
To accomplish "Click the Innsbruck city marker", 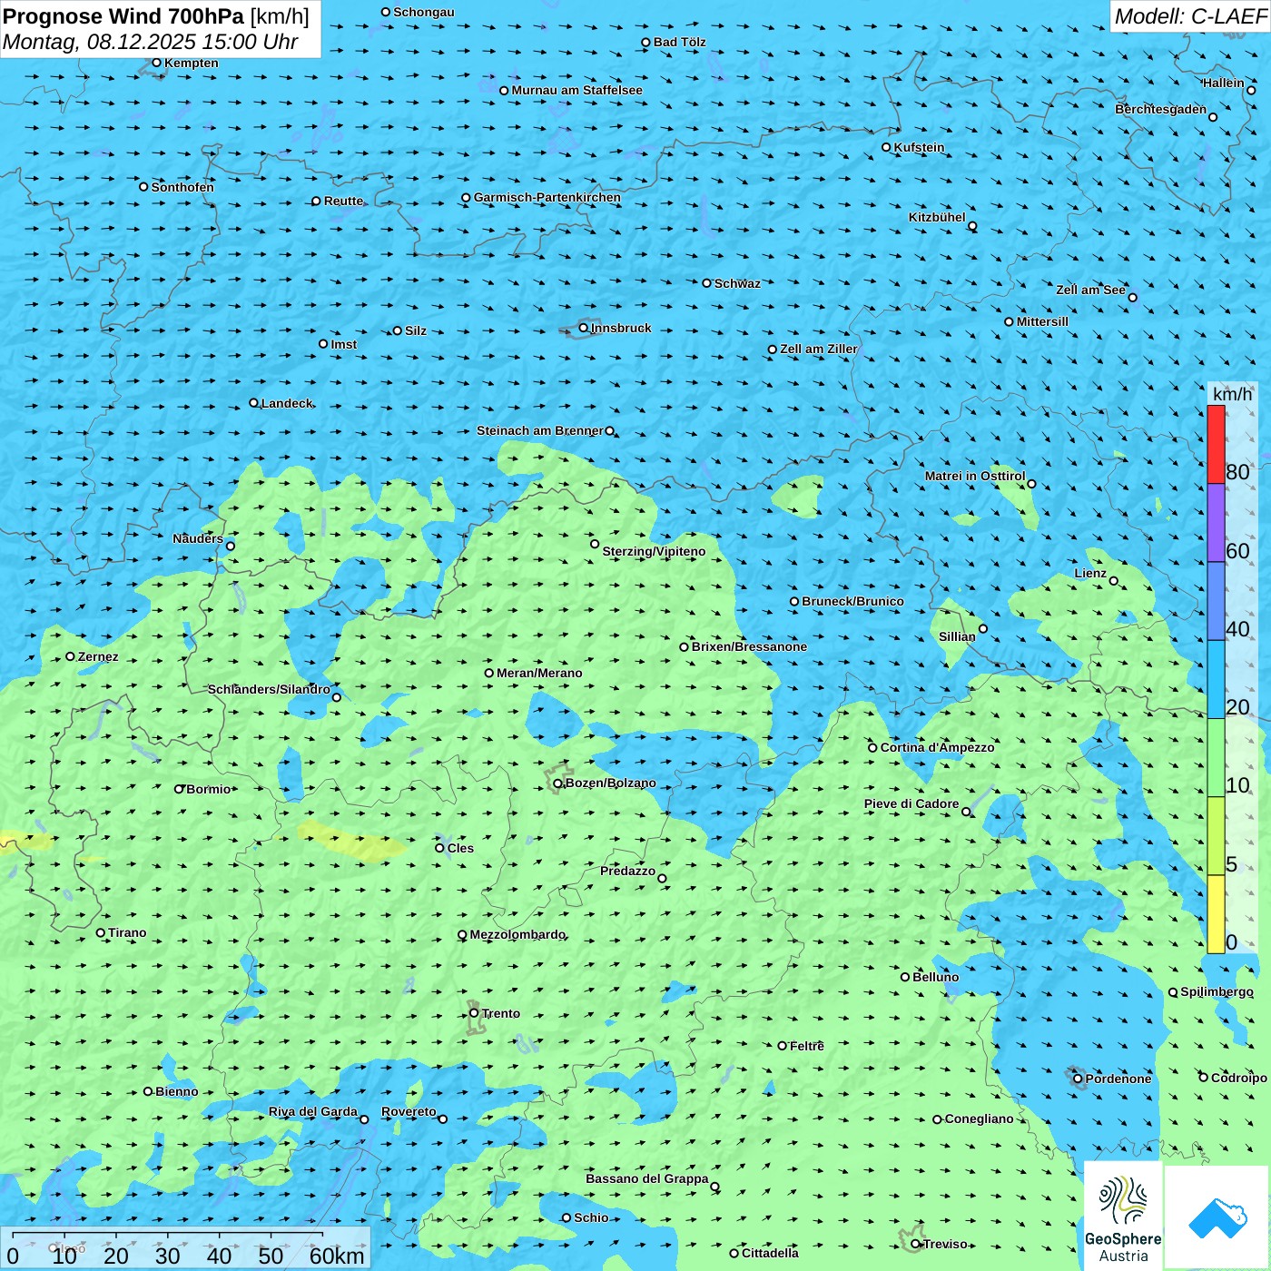I will [584, 328].
